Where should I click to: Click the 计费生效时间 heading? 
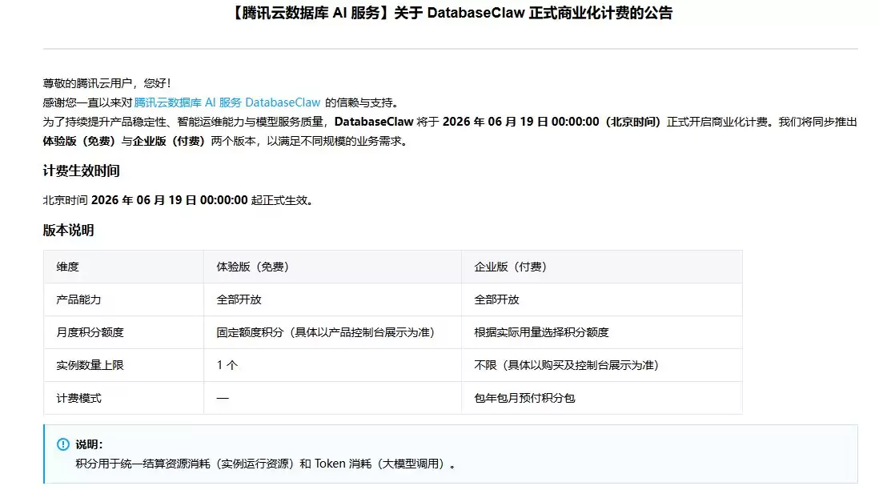(82, 171)
